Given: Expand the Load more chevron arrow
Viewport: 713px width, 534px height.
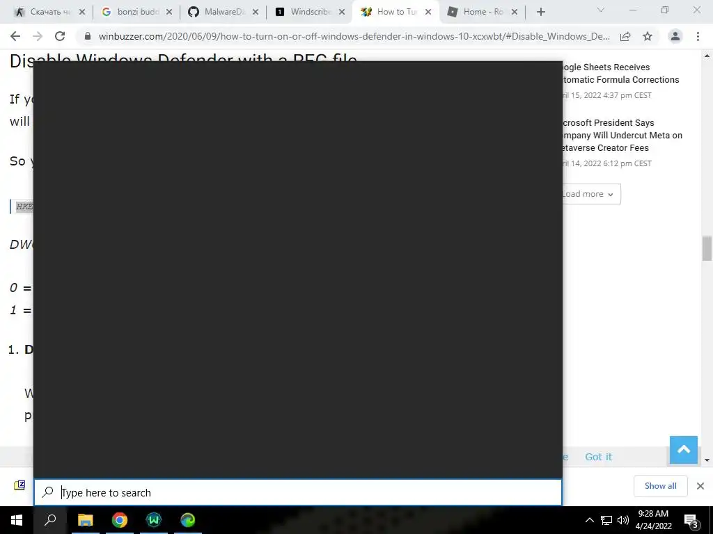Looking at the screenshot, I should click(x=610, y=195).
